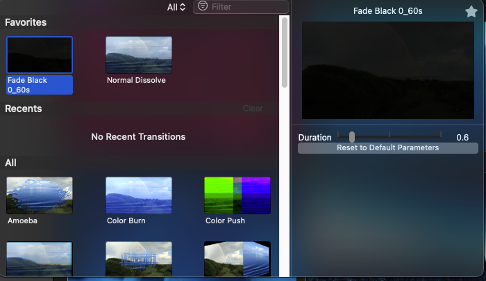Image resolution: width=486 pixels, height=281 pixels.
Task: Open the All category dropdown
Action: point(176,7)
